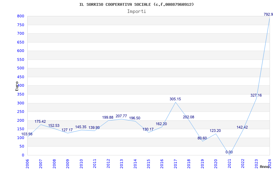Screen dimensions: 273x170
Task: Click the 199.88 data label
Action: (x=107, y=117)
